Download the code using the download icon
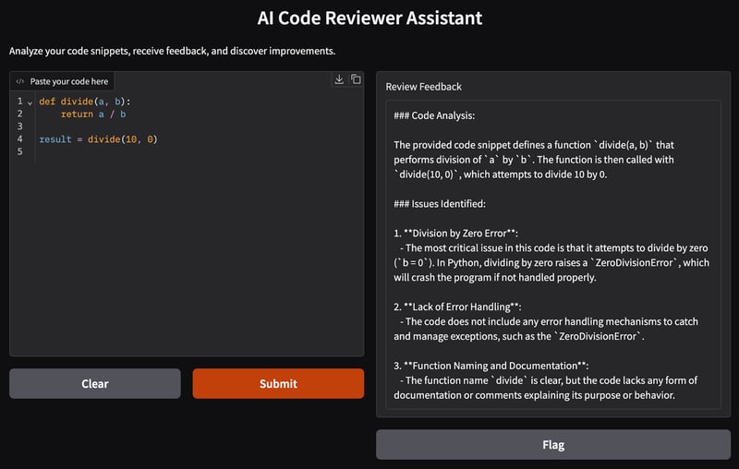This screenshot has height=469, width=739. pyautogui.click(x=339, y=79)
